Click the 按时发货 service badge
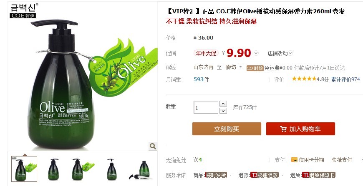 [x=216, y=175]
